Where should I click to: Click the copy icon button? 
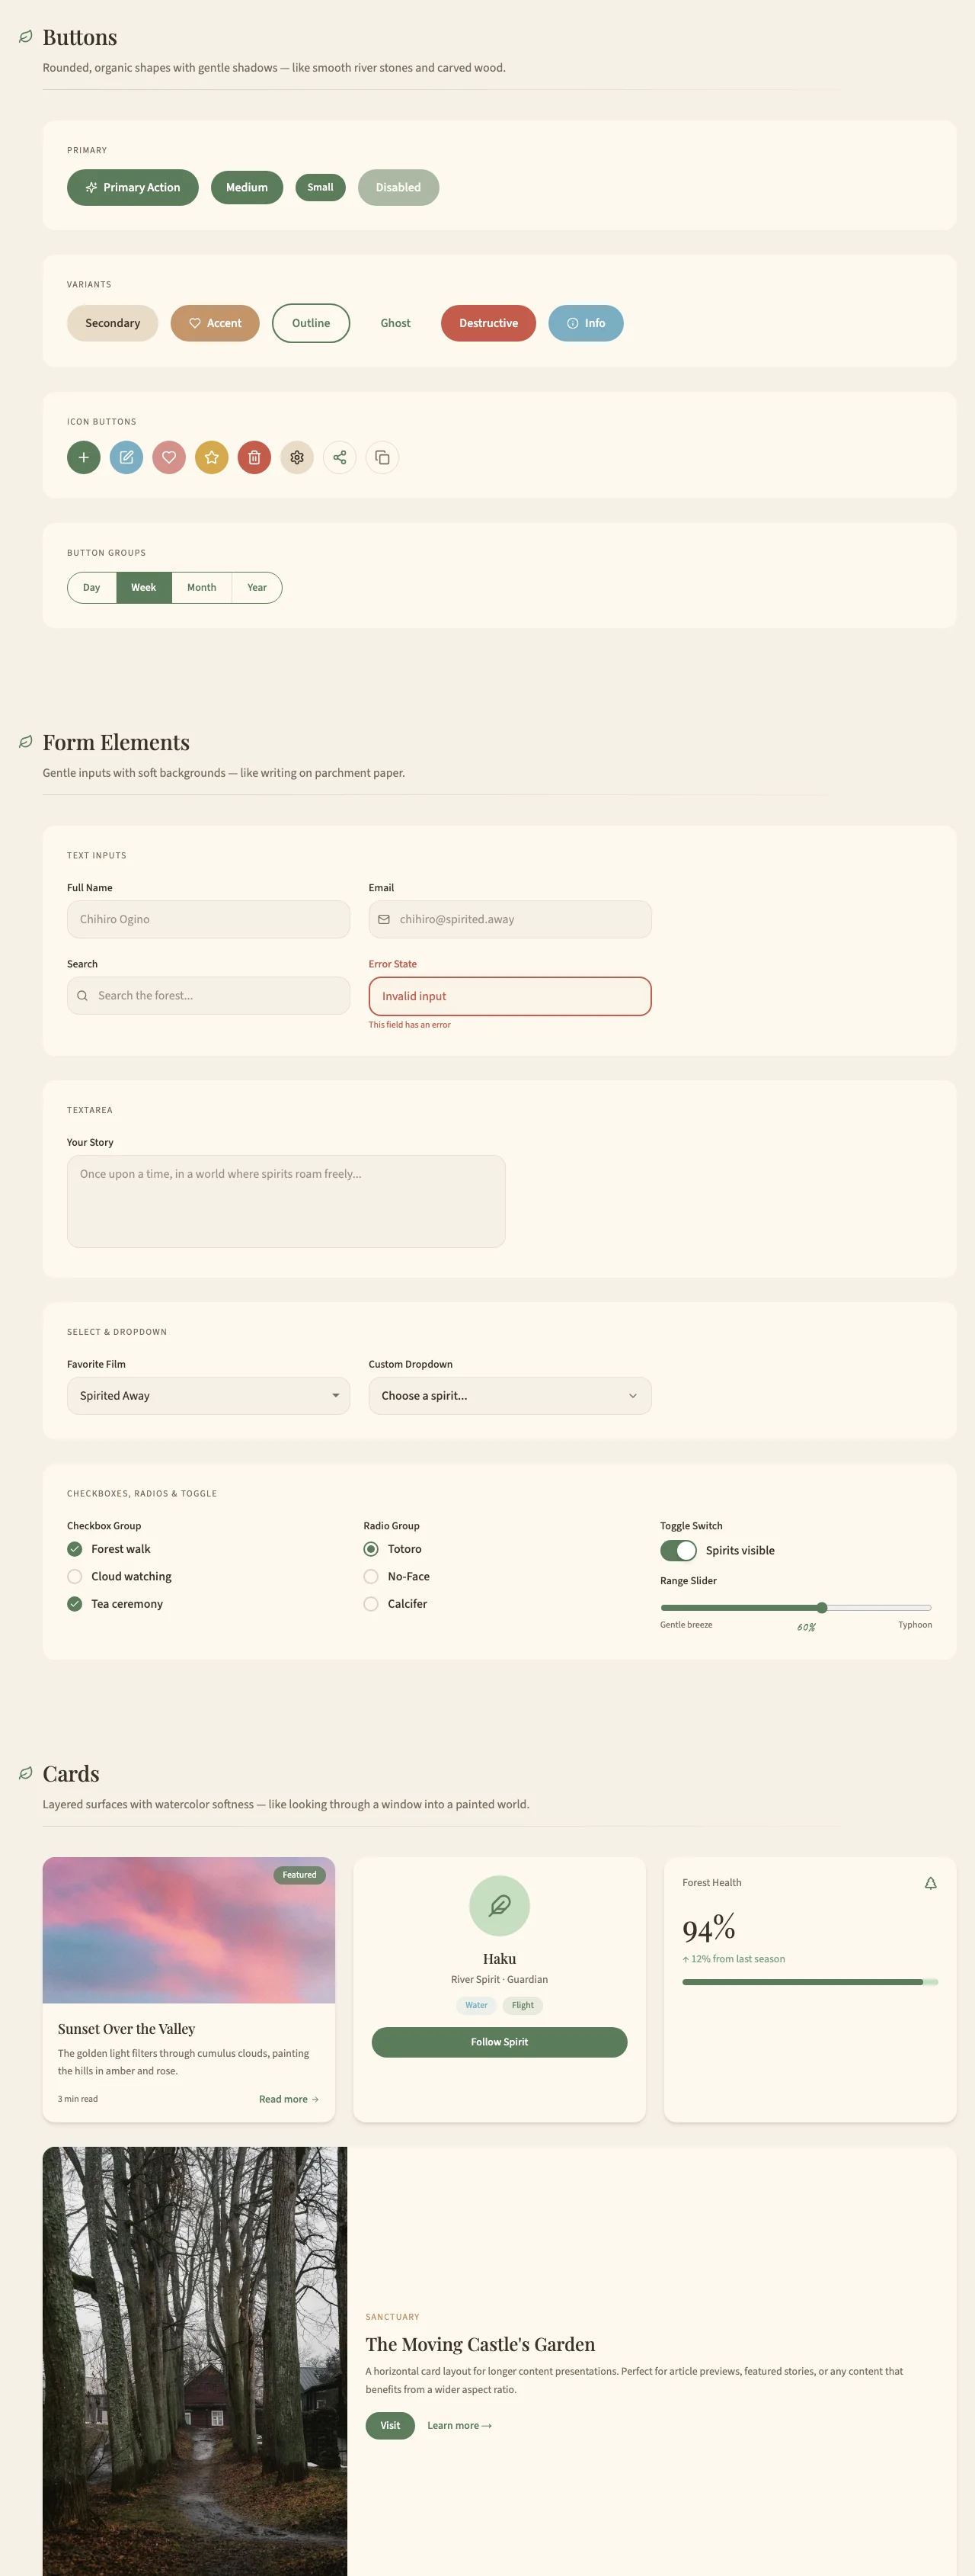pos(382,457)
